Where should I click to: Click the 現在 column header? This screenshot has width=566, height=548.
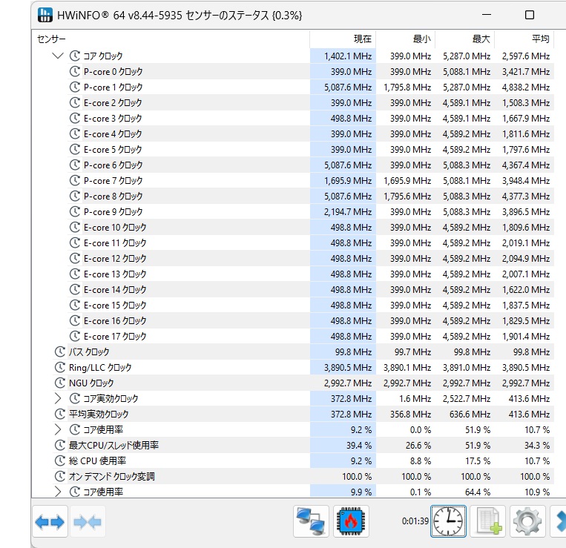pyautogui.click(x=343, y=39)
